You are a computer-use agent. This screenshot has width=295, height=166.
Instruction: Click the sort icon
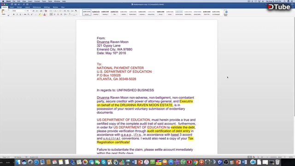click(72, 11)
